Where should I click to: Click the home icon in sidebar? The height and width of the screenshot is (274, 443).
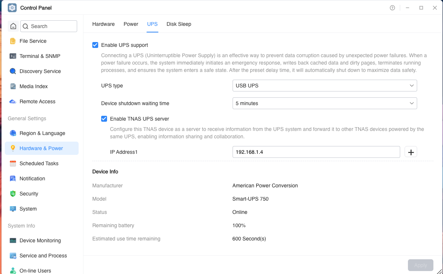pos(13,26)
